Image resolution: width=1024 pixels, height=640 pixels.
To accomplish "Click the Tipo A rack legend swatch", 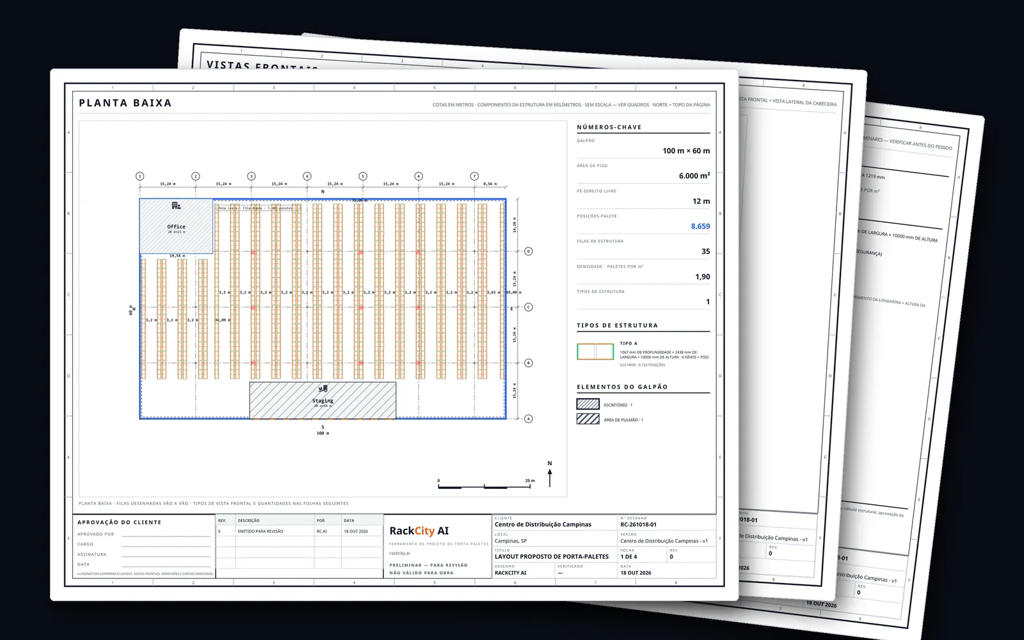I will (x=595, y=352).
